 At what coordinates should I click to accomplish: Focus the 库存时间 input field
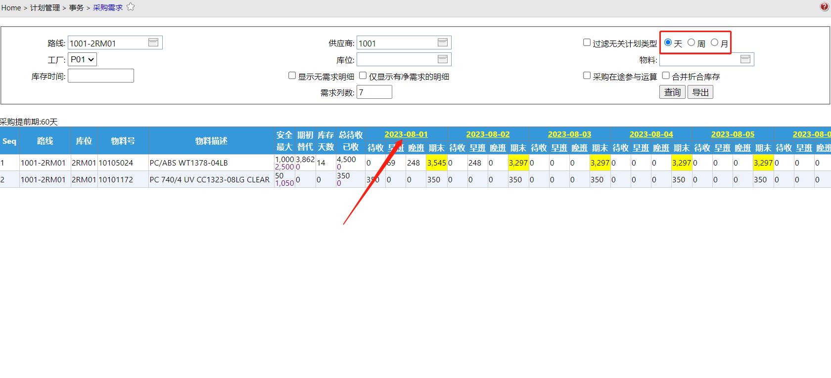[x=101, y=76]
